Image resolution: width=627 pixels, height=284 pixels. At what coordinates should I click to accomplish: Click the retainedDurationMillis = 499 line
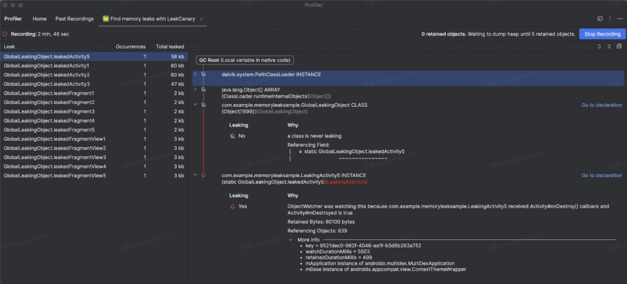[x=337, y=258]
